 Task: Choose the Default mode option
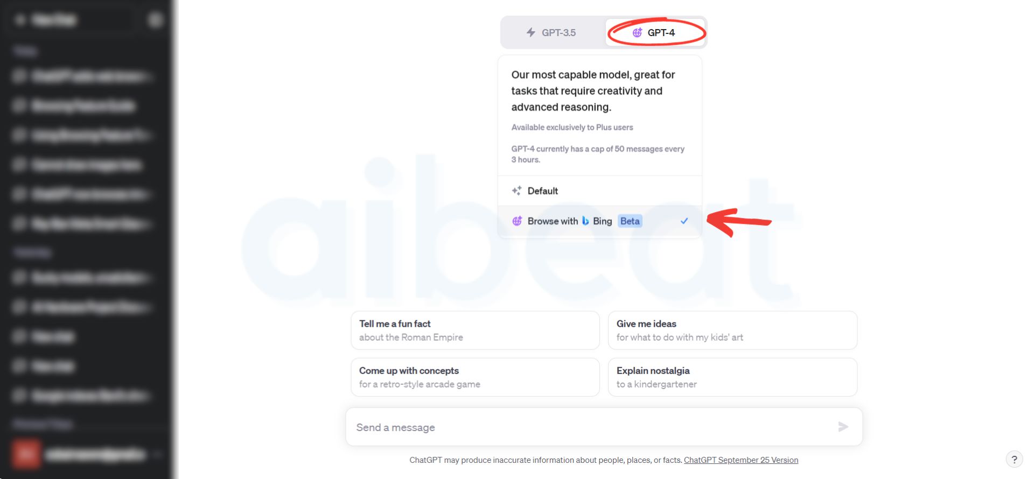[x=600, y=191]
